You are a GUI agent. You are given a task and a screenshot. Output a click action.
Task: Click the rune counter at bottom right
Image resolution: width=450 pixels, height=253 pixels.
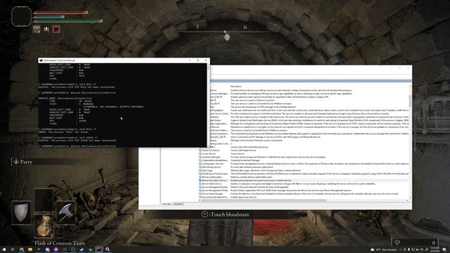click(x=416, y=242)
